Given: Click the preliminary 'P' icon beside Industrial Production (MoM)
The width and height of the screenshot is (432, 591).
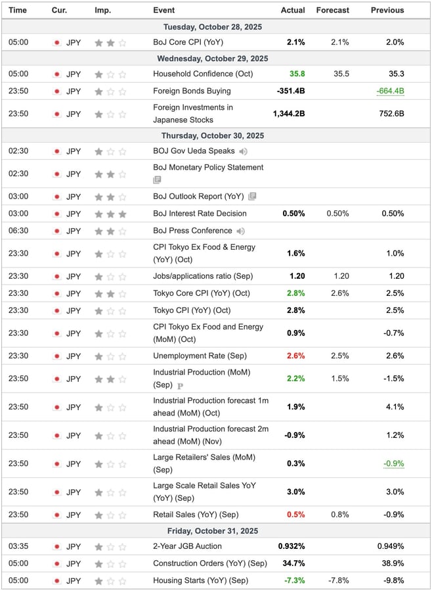Looking at the screenshot, I should tap(180, 385).
